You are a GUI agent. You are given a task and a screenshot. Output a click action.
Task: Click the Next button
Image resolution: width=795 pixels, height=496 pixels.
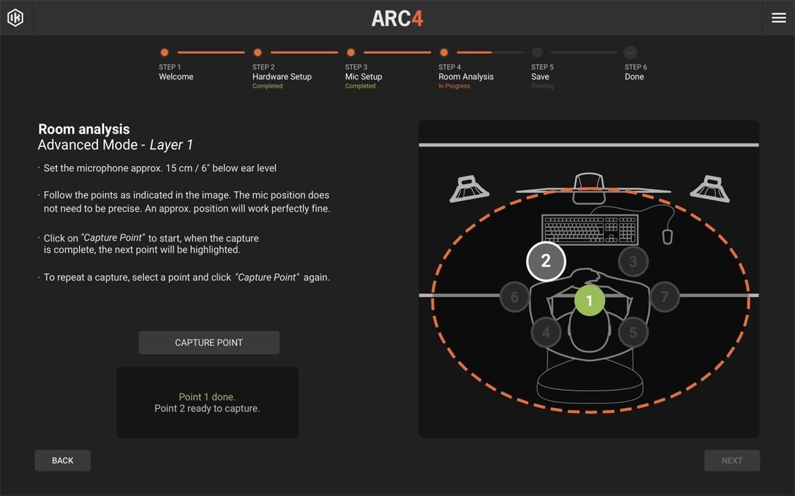[732, 460]
